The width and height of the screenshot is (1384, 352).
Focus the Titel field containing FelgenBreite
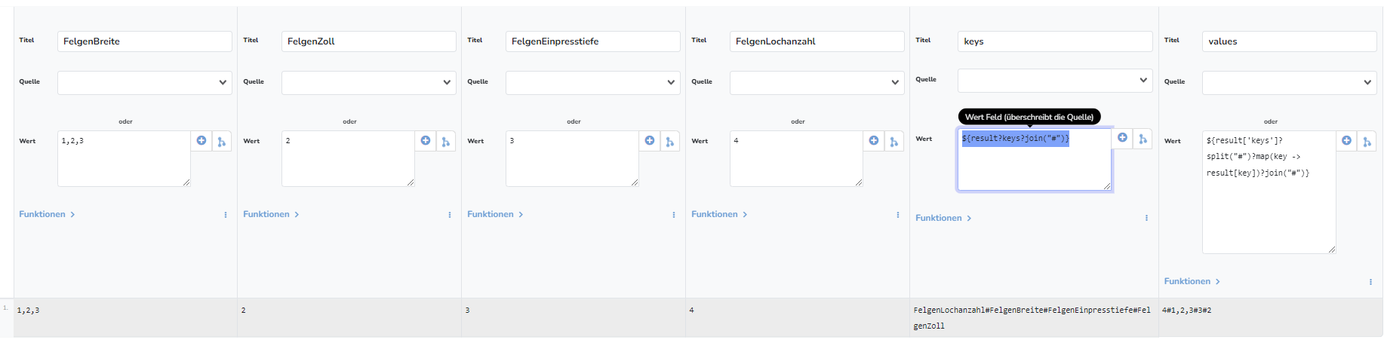point(145,41)
